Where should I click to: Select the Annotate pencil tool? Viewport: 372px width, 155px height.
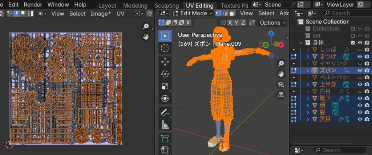tap(165, 112)
